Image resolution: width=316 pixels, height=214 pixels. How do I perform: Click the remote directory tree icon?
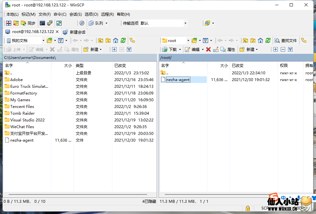point(304,41)
